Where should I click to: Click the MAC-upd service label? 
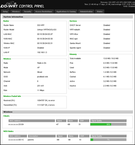73,39
